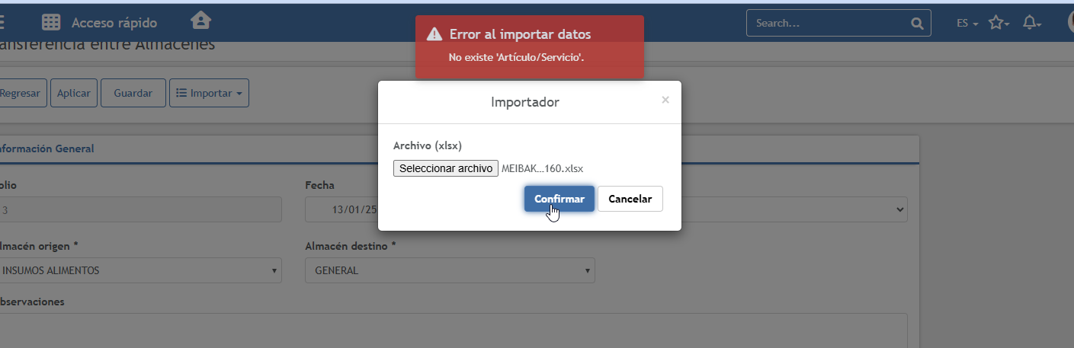
Task: Click the Cancelar button
Action: pyautogui.click(x=630, y=199)
